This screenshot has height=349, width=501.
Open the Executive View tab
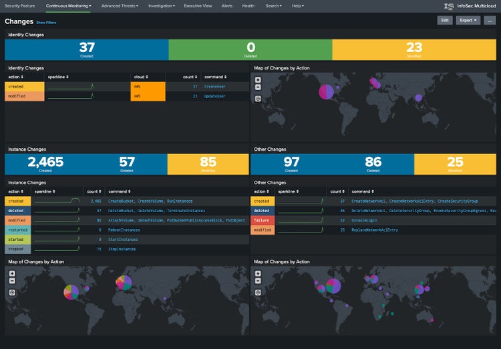pyautogui.click(x=198, y=5)
